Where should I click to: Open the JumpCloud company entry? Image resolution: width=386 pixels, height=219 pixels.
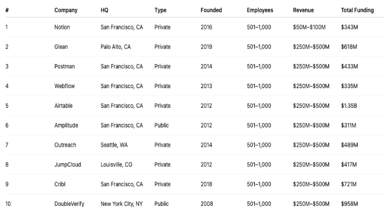[x=68, y=164]
